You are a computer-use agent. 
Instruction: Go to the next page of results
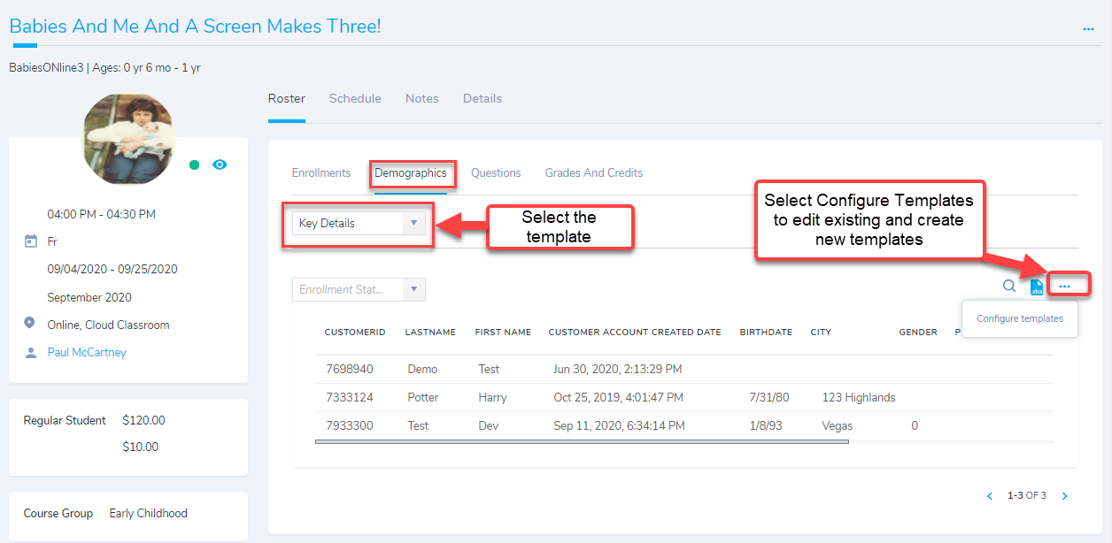pyautogui.click(x=1065, y=496)
